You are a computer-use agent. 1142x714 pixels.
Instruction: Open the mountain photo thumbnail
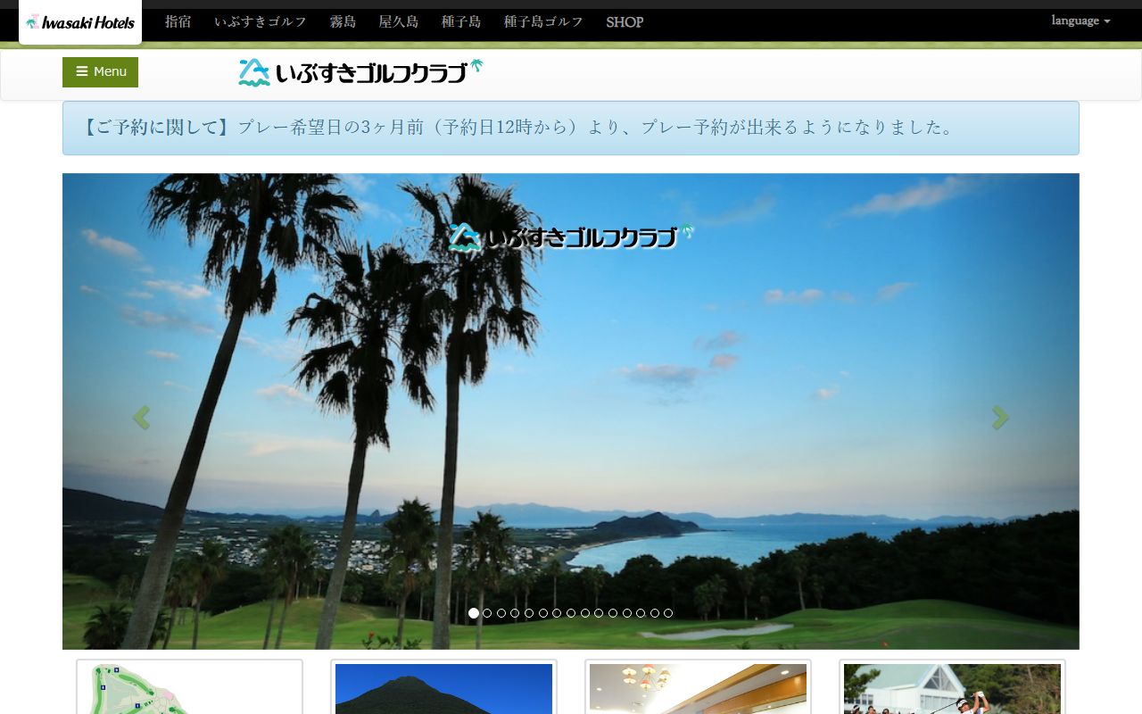tap(443, 687)
